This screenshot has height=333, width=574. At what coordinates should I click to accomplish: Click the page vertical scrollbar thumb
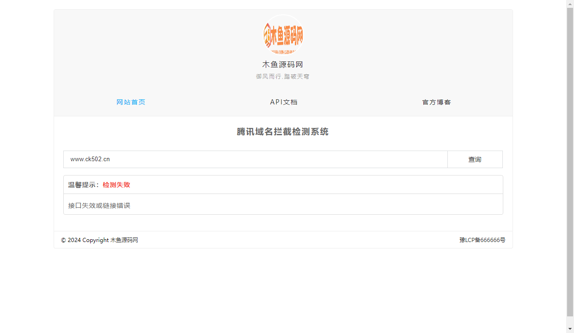tap(570, 162)
